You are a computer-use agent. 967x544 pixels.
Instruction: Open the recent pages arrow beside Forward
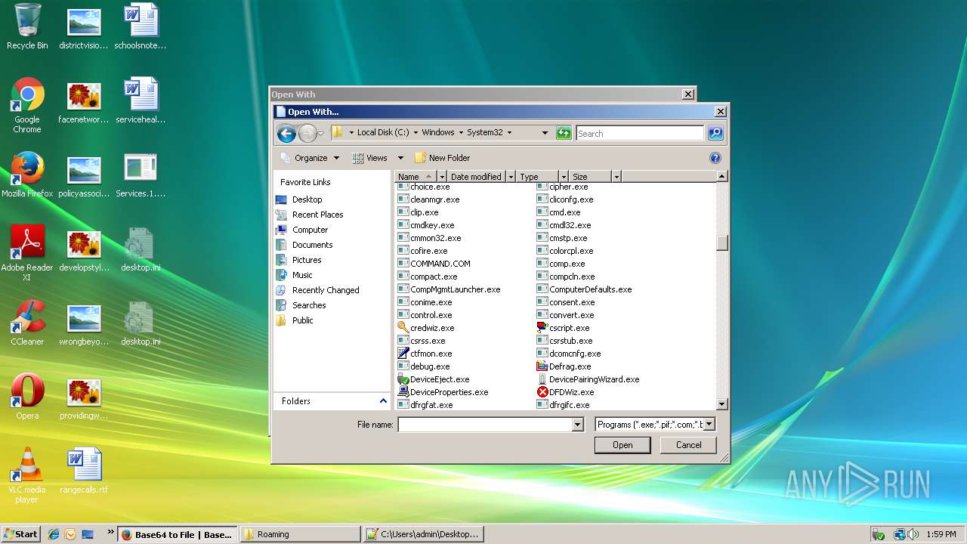pos(321,134)
